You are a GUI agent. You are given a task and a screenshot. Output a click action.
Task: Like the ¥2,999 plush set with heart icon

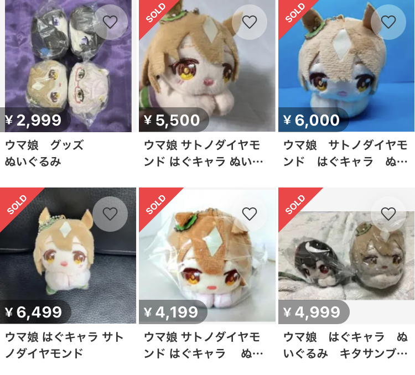[110, 22]
